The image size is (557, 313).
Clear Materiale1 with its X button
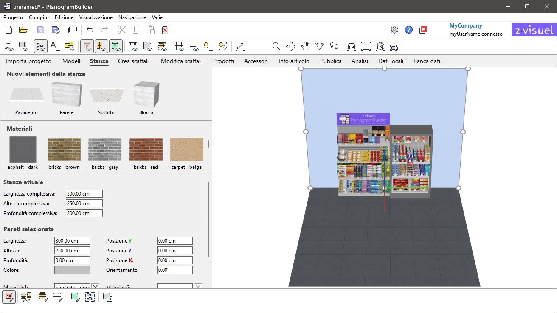96,287
